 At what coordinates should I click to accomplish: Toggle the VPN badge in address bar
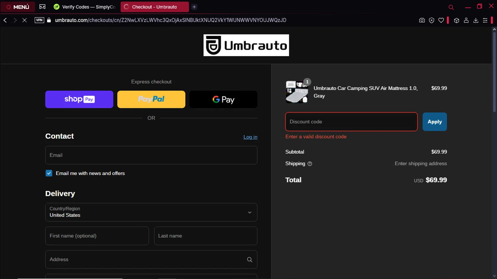click(x=39, y=20)
